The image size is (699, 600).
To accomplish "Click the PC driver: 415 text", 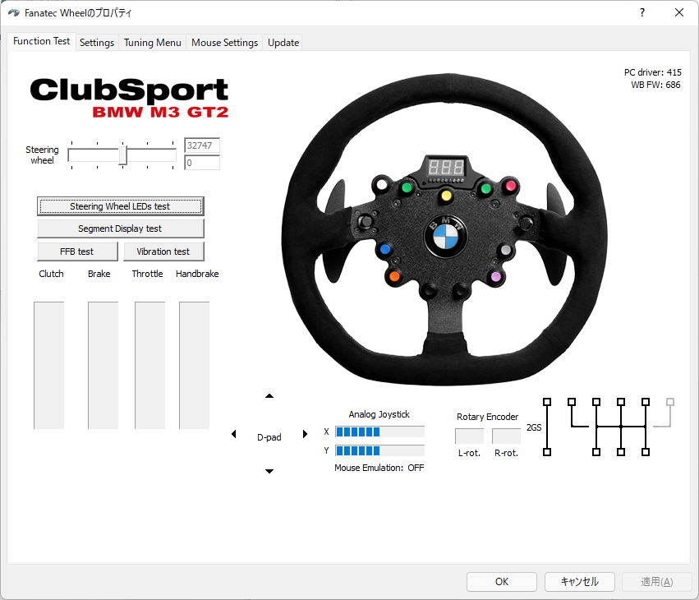I will pos(653,72).
